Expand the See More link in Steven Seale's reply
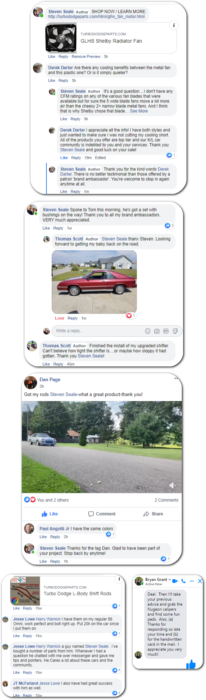Image resolution: width=206 pixels, height=700 pixels. click(x=139, y=111)
